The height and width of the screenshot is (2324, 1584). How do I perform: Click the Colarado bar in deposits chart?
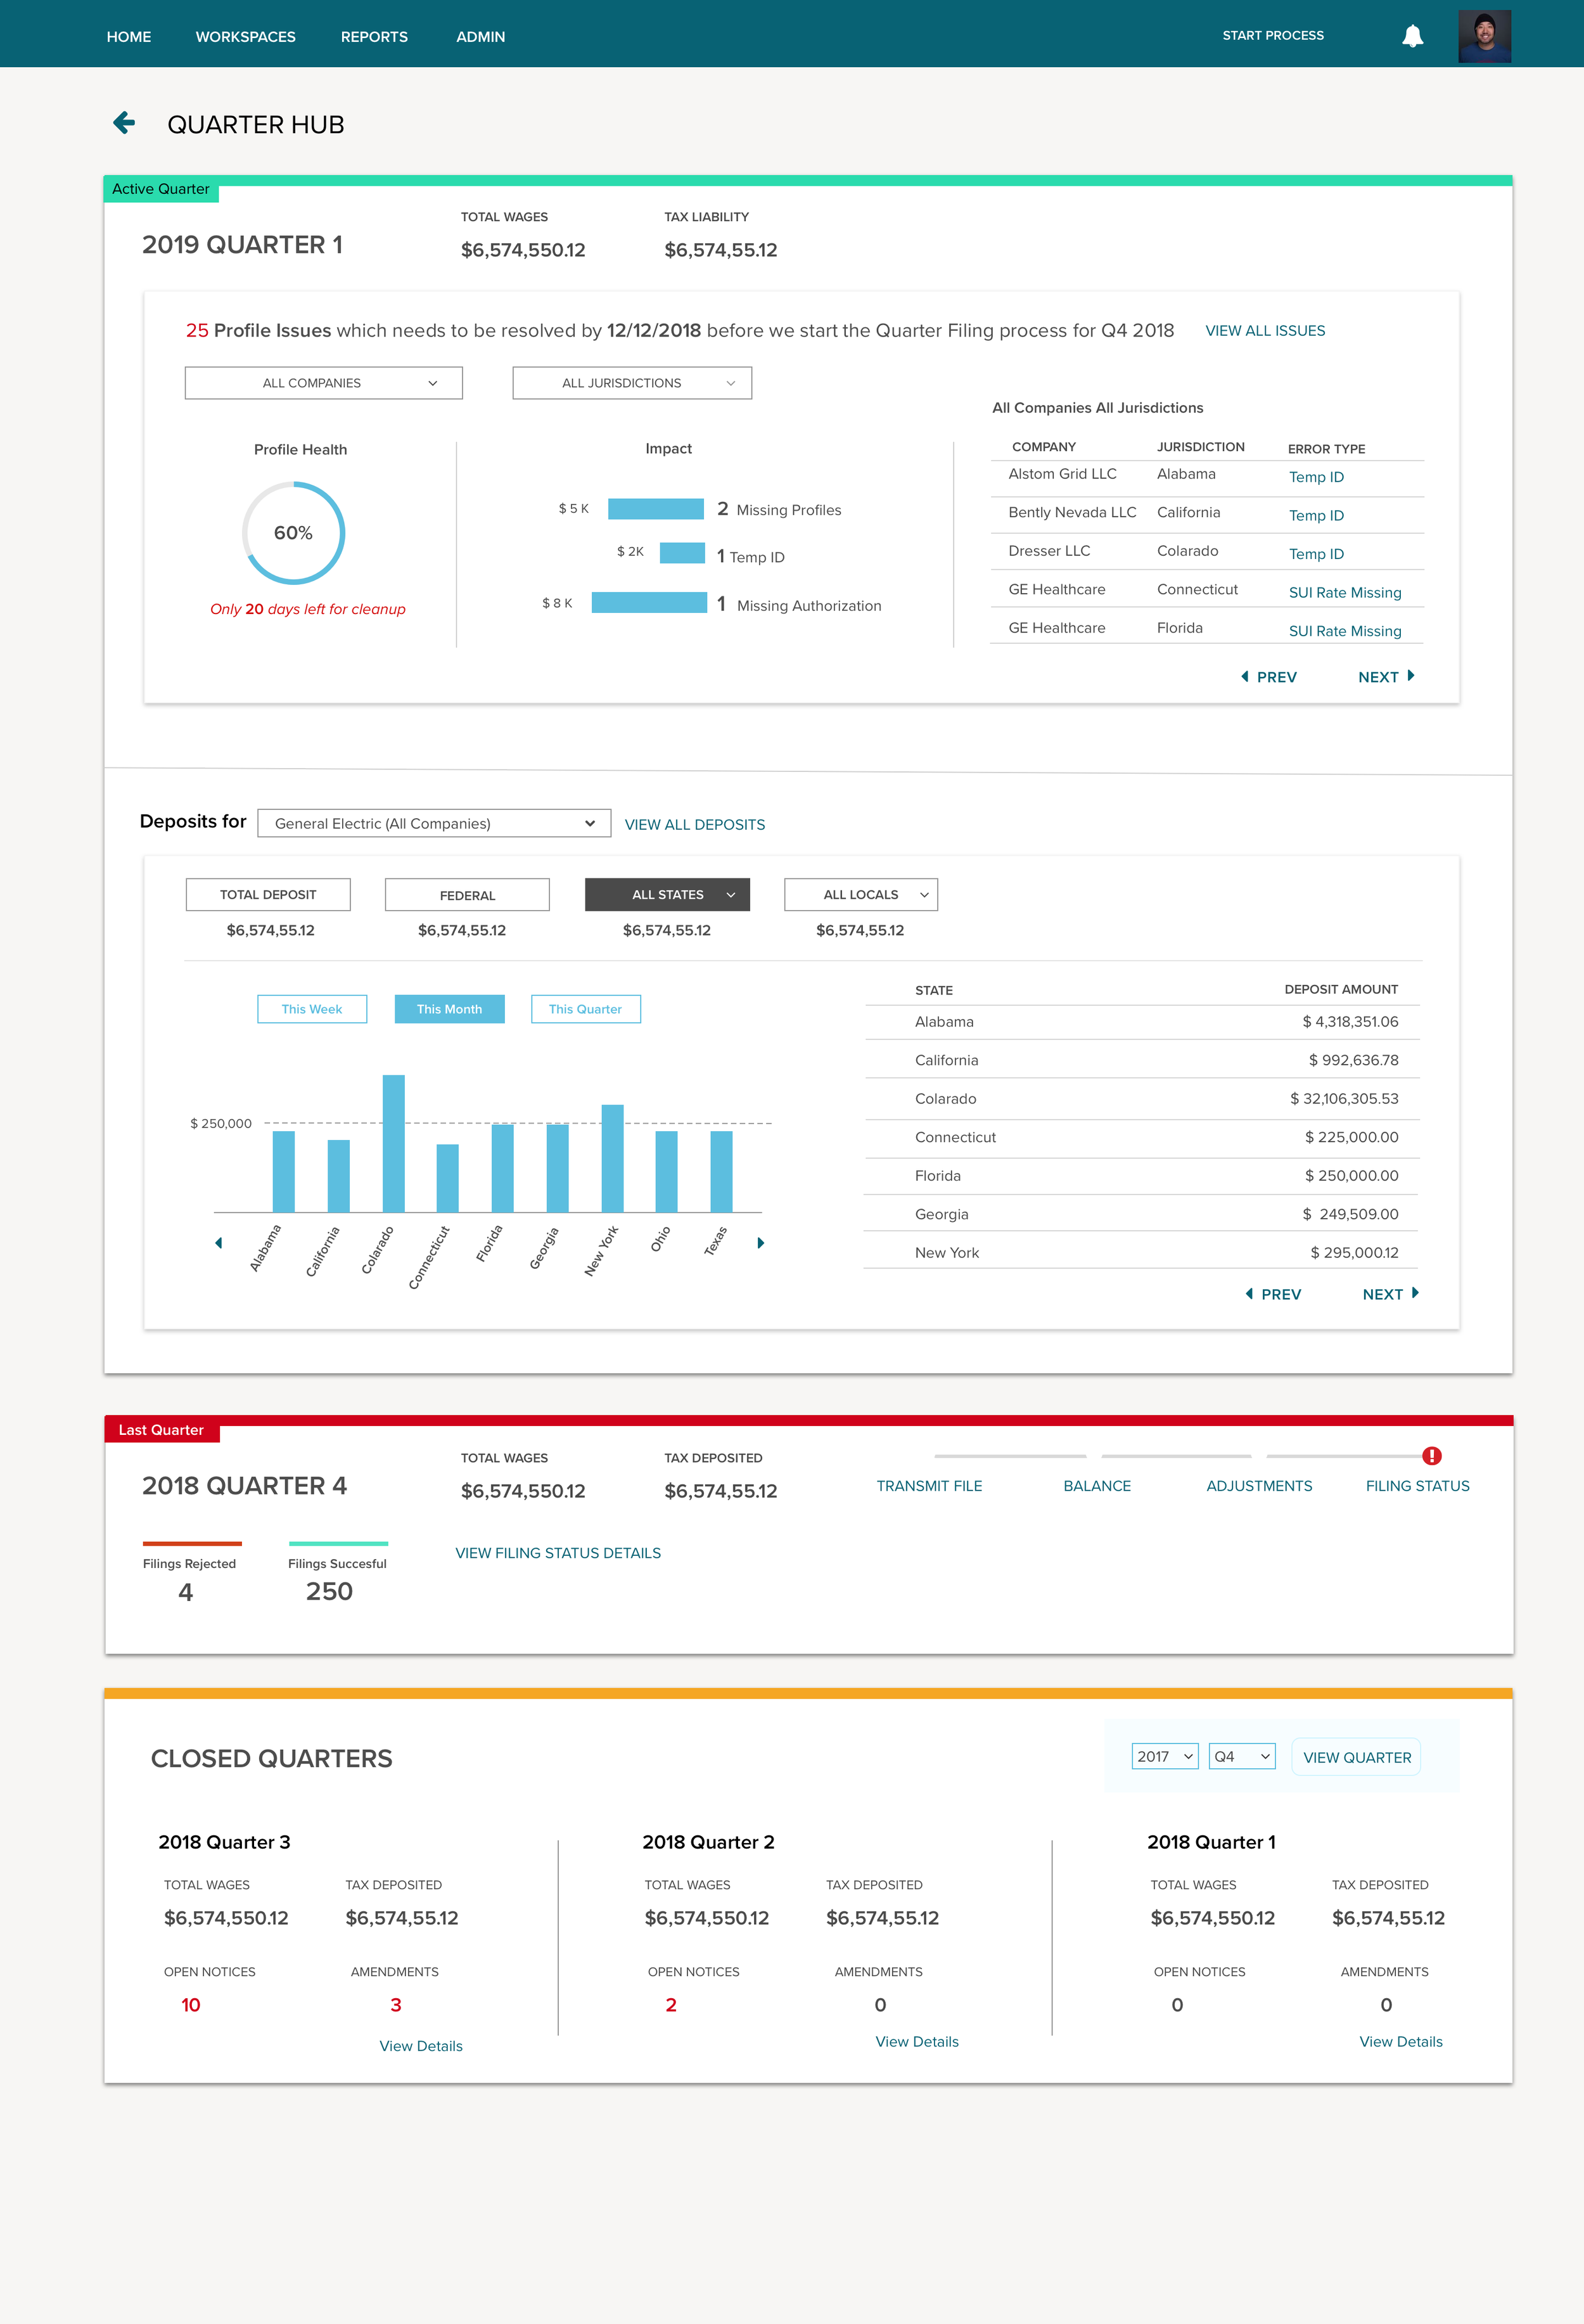393,1143
